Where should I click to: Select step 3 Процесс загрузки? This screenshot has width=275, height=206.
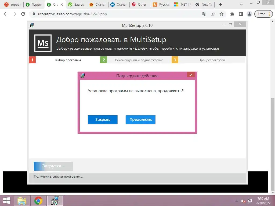click(x=208, y=60)
